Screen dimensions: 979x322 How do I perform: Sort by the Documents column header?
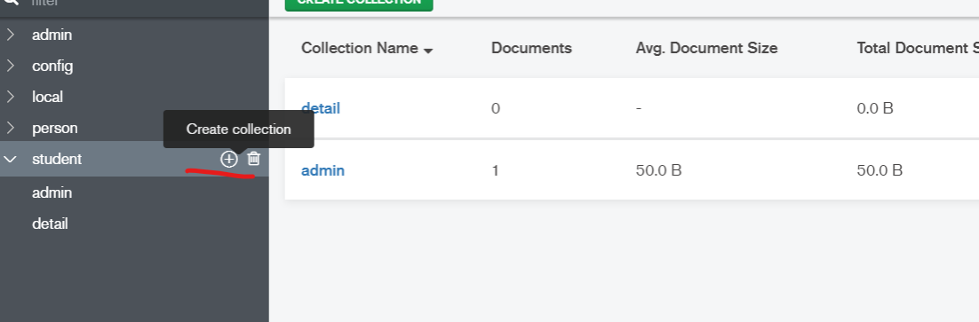pyautogui.click(x=531, y=48)
